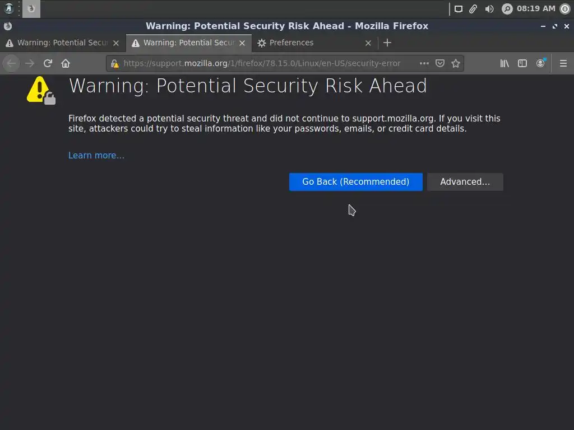Screen dimensions: 574x430
Task: Maximize the Firefox window
Action: point(555,26)
